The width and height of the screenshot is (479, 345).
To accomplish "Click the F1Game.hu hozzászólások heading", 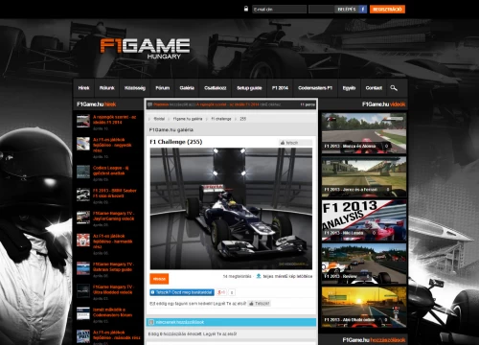I will (374, 340).
